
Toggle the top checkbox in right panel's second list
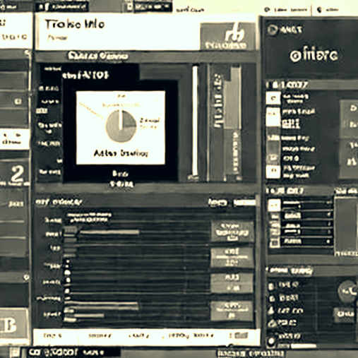tap(274, 205)
